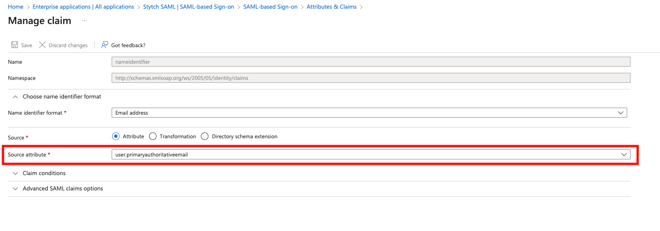Viewport: 660px width, 231px height.
Task: Click the Save floppy disk icon
Action: click(15, 45)
